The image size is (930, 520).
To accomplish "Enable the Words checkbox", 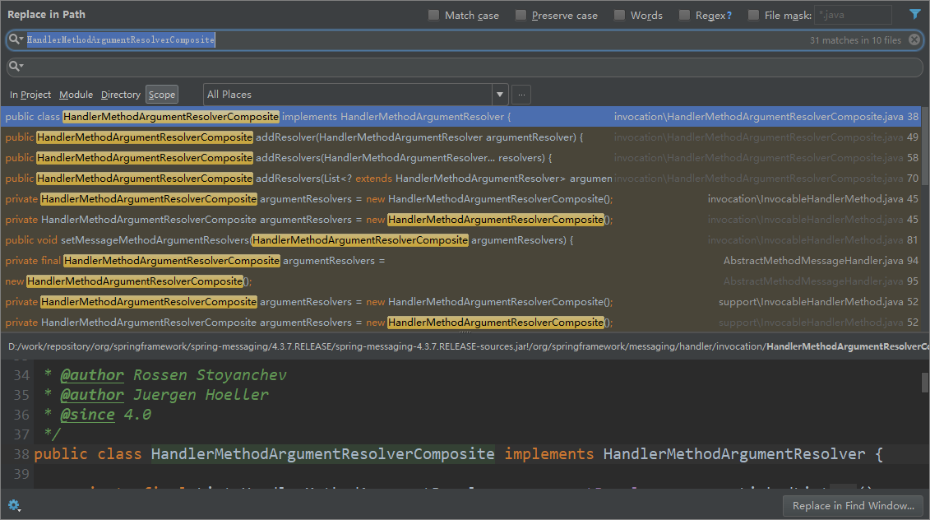I will (x=619, y=16).
